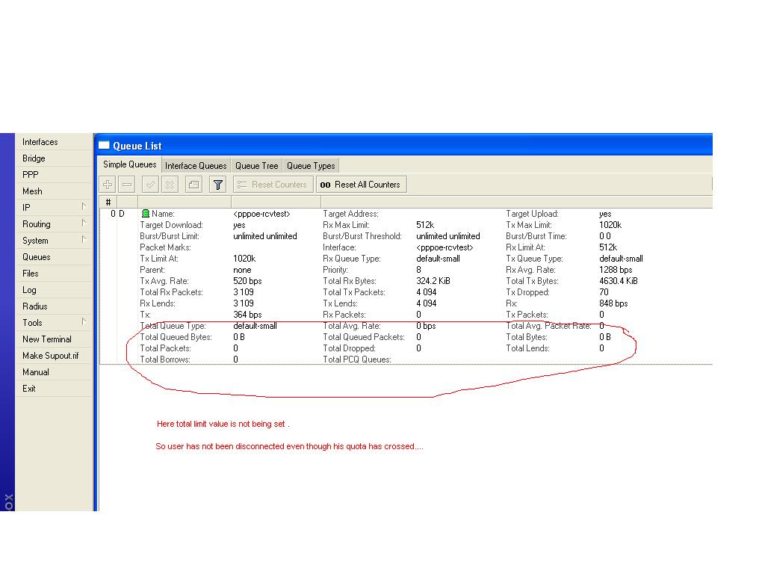Viewport: 765px width, 574px height.
Task: Select PPP in the sidebar menu
Action: point(54,175)
